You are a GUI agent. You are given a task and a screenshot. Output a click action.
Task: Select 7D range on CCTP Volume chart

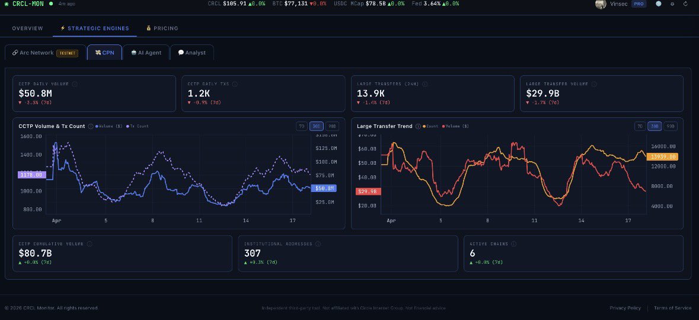pos(302,126)
